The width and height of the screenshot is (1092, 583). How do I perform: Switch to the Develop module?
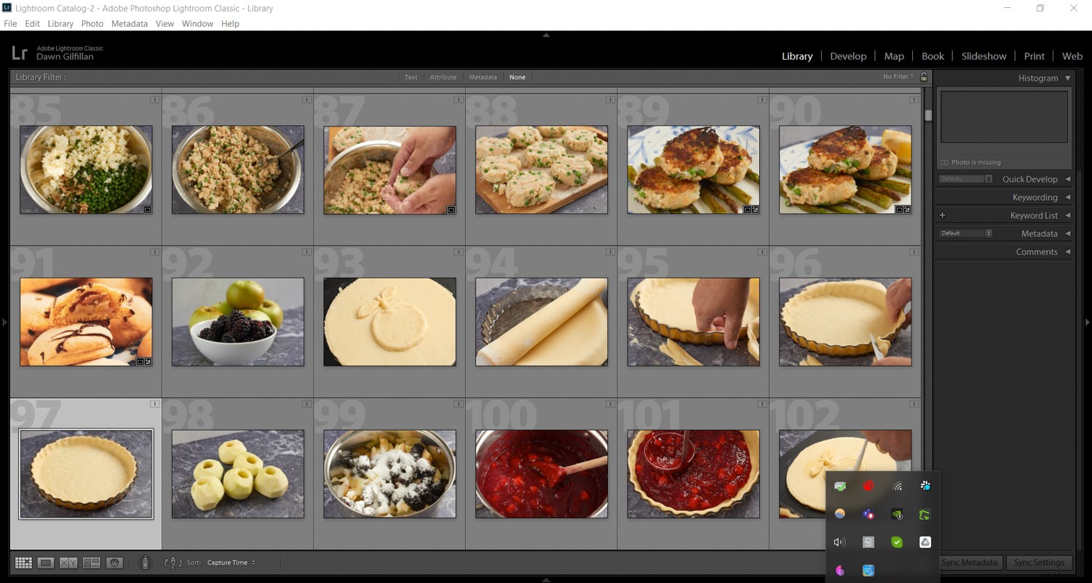coord(847,56)
